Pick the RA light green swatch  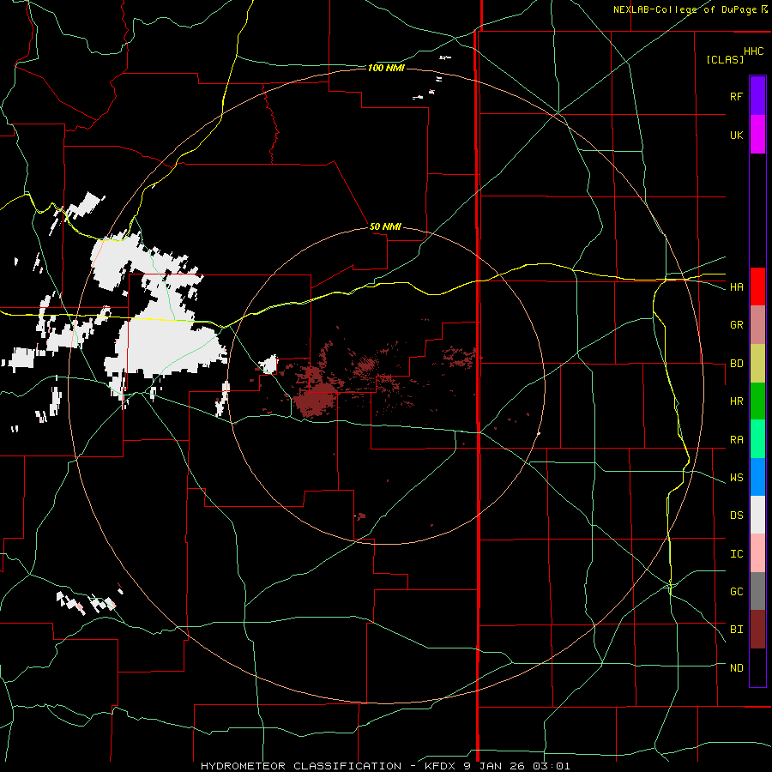pos(757,439)
